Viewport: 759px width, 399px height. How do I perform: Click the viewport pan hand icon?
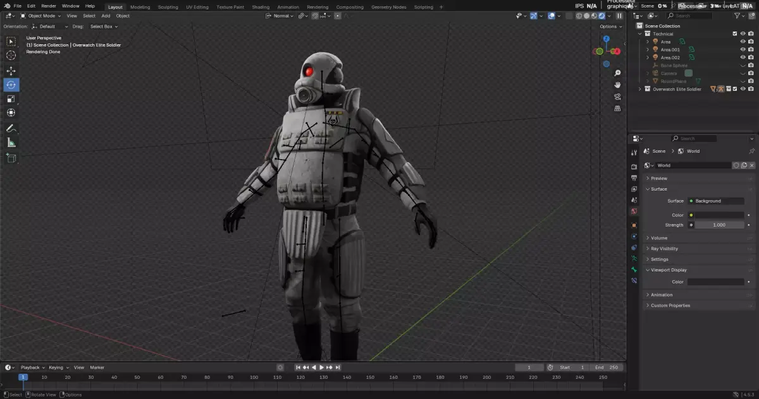click(617, 85)
